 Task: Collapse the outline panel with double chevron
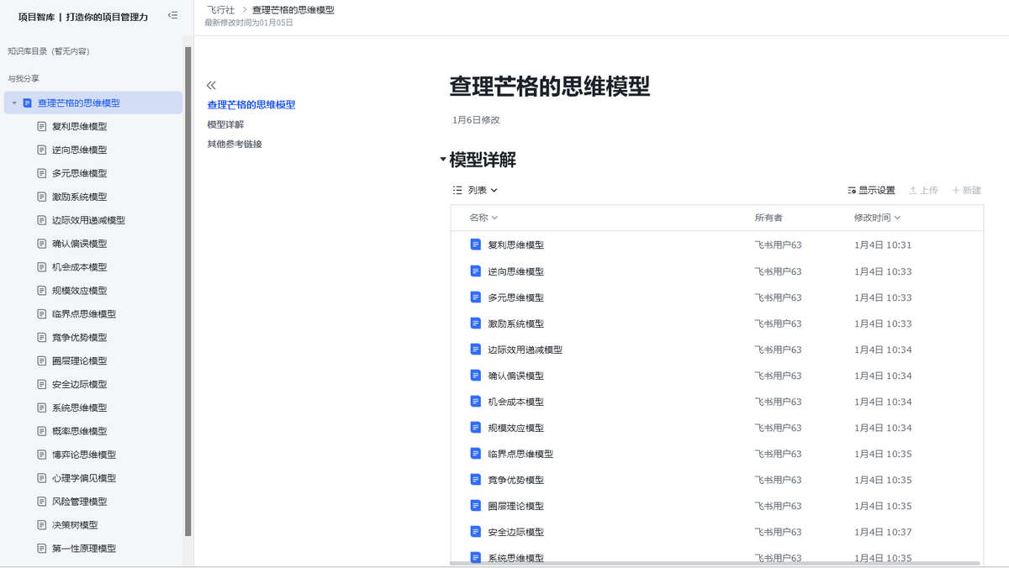point(211,85)
